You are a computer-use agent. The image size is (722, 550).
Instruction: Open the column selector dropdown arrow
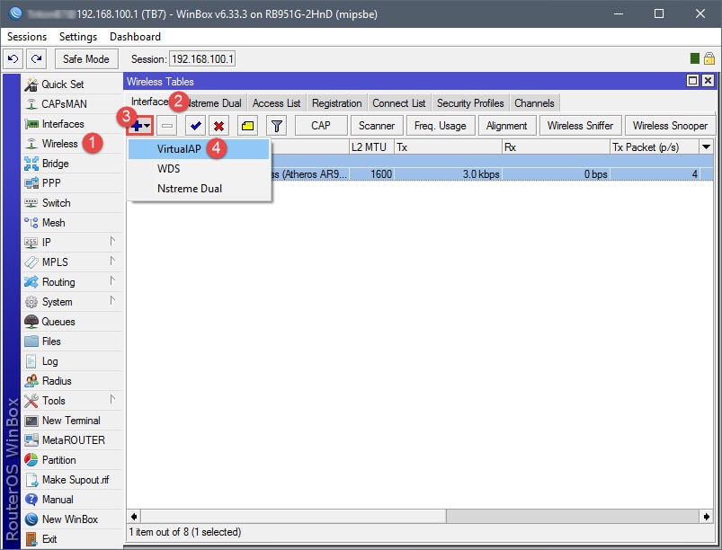coord(706,147)
